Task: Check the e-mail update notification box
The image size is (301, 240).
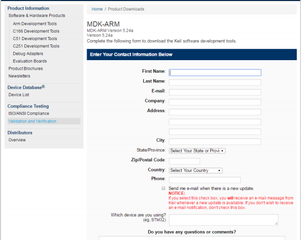Action: 163,188
